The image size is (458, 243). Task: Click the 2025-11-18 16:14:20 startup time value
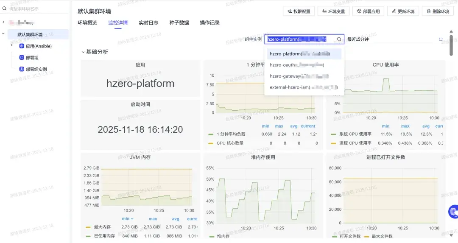tap(140, 129)
